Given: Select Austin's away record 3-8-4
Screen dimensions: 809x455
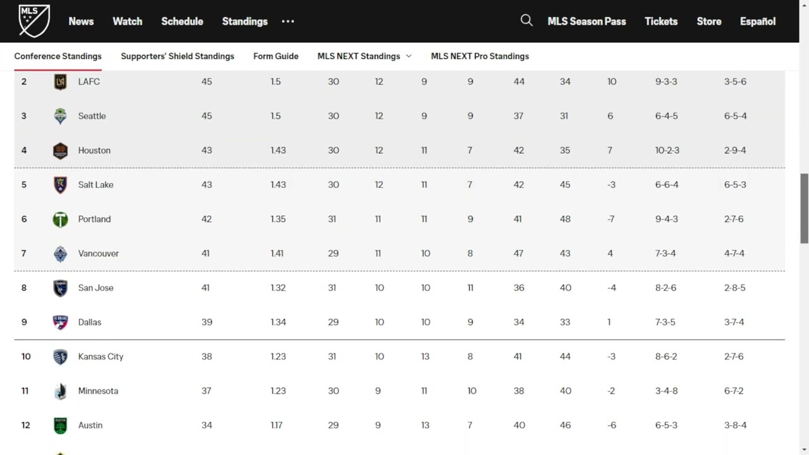Looking at the screenshot, I should (735, 425).
